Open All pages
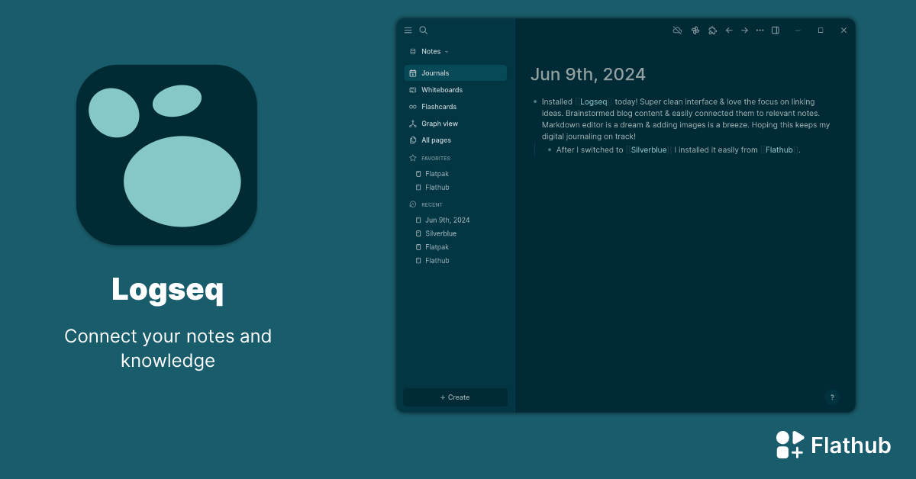Screen dimensions: 916x479 click(x=437, y=140)
